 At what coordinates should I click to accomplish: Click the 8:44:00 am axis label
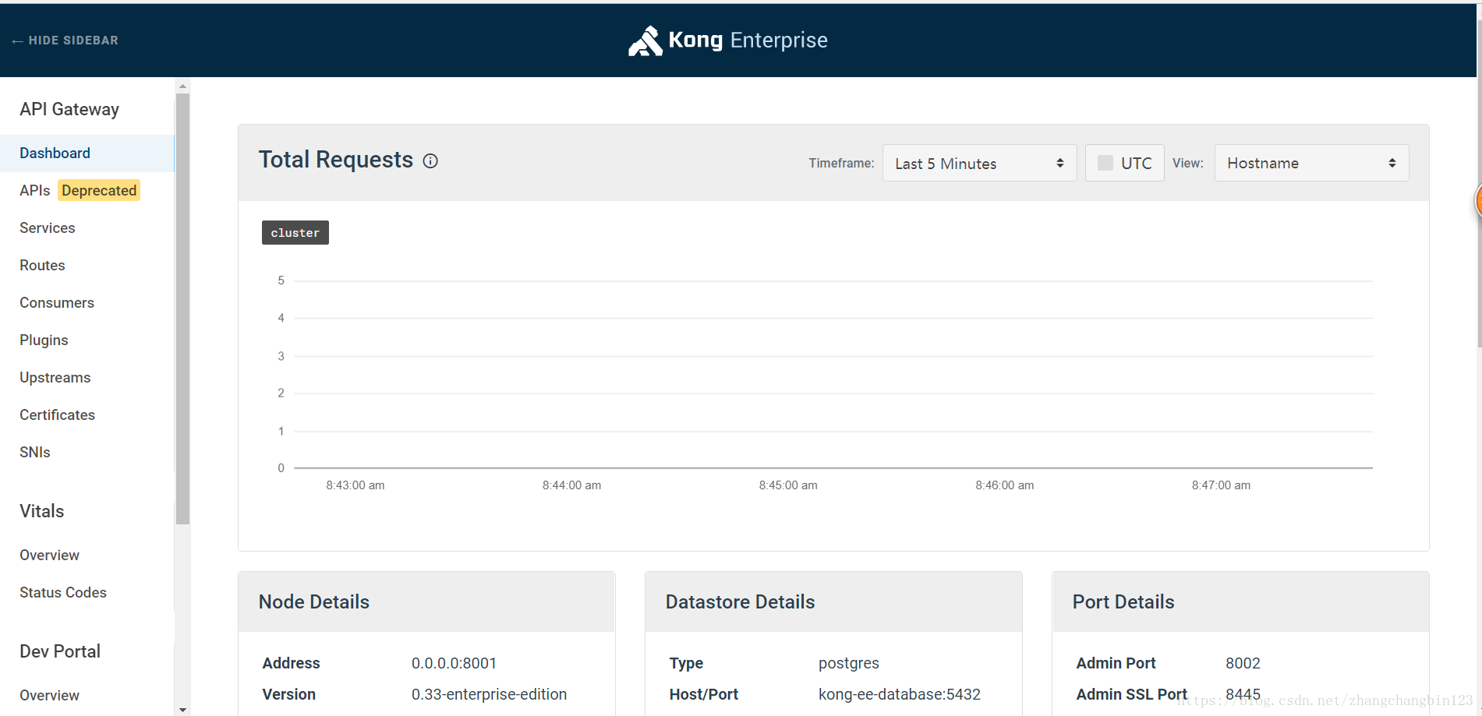pos(572,485)
